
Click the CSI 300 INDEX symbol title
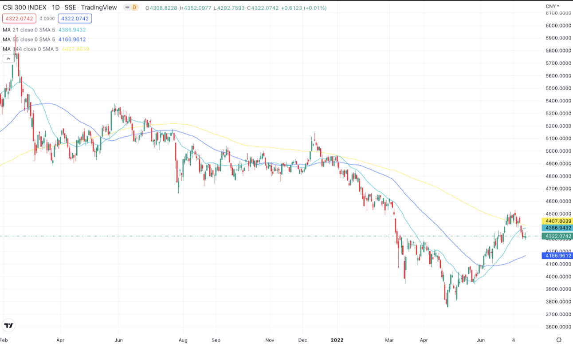25,8
